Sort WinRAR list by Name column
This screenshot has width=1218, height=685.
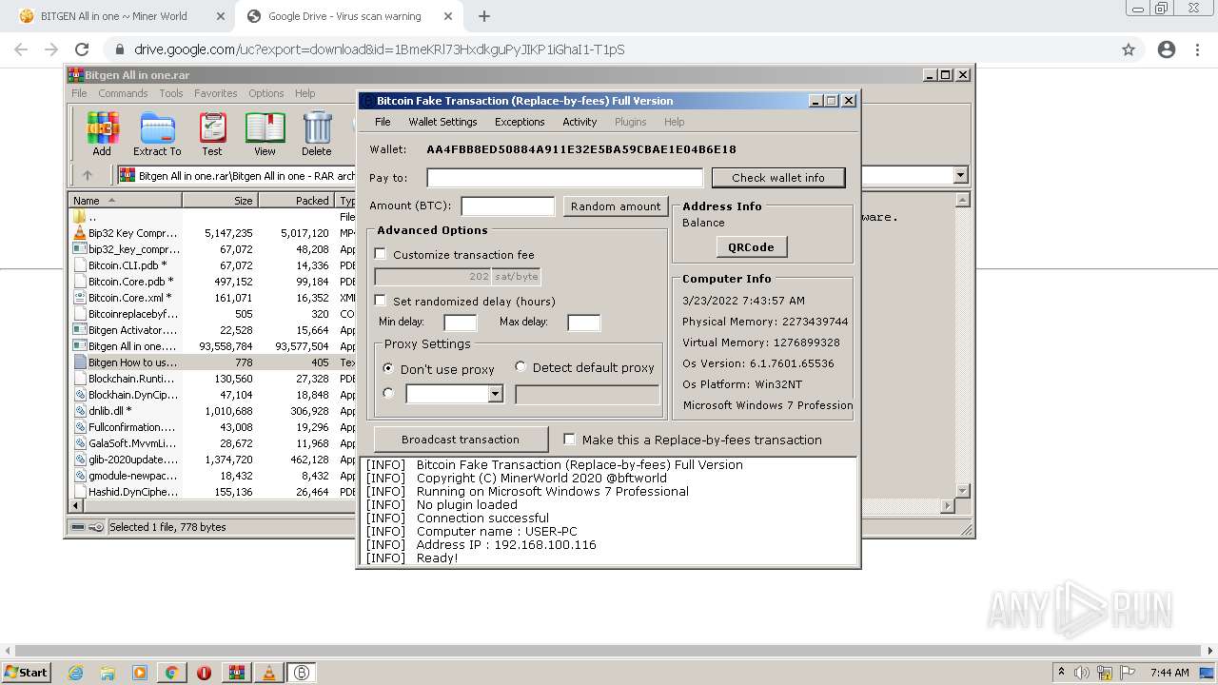126,200
